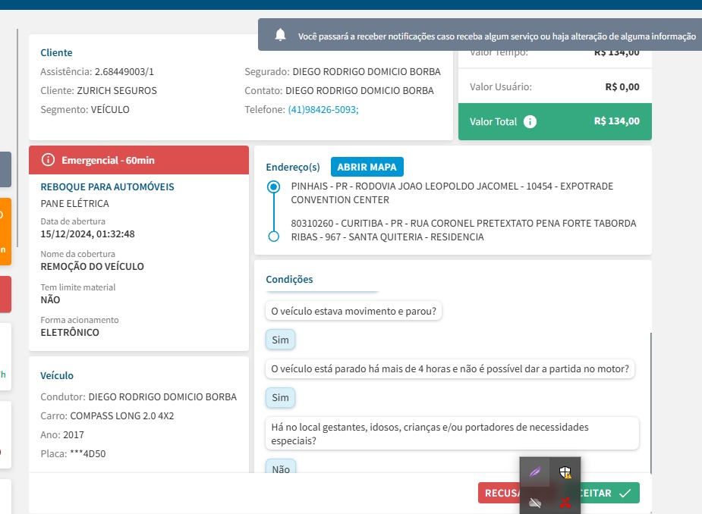Click the orange card on left sidebar
Viewport: 702px width, 514px height.
[5, 232]
